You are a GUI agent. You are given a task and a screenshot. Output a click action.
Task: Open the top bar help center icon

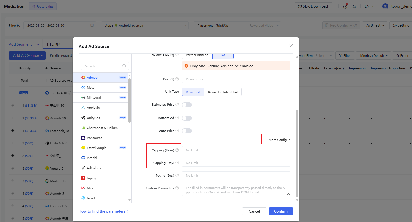(345, 6)
